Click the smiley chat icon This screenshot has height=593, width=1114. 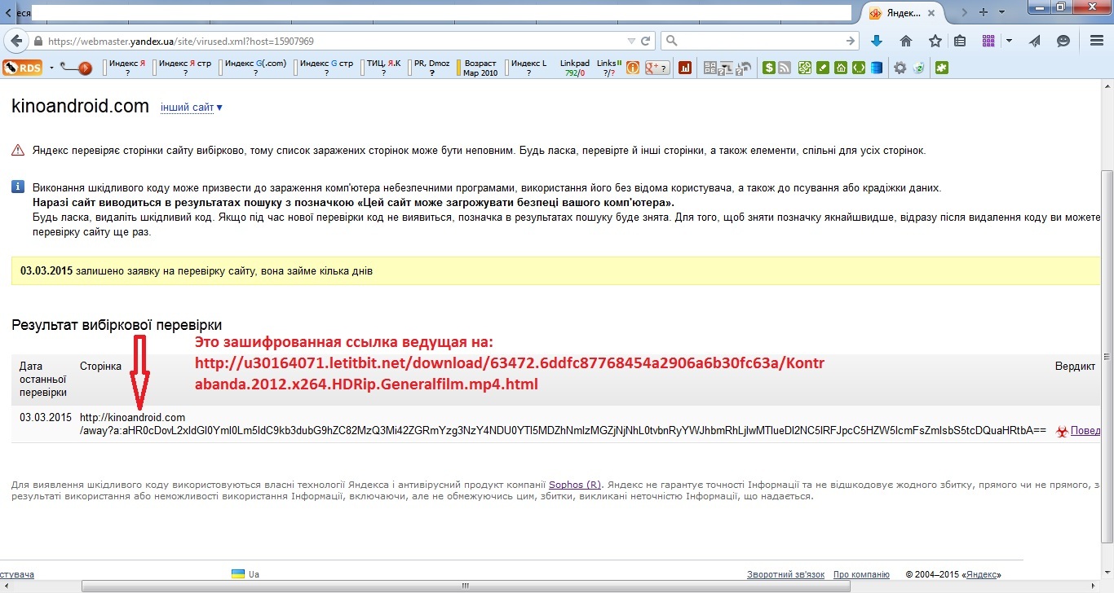pos(1063,41)
